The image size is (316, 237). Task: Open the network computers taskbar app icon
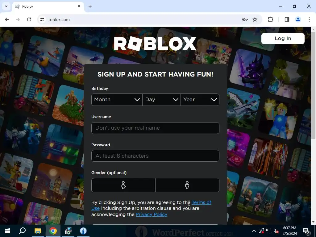(68, 231)
